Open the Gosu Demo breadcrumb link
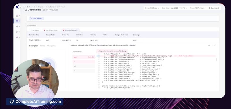231x109 pixels. (x=50, y=7)
